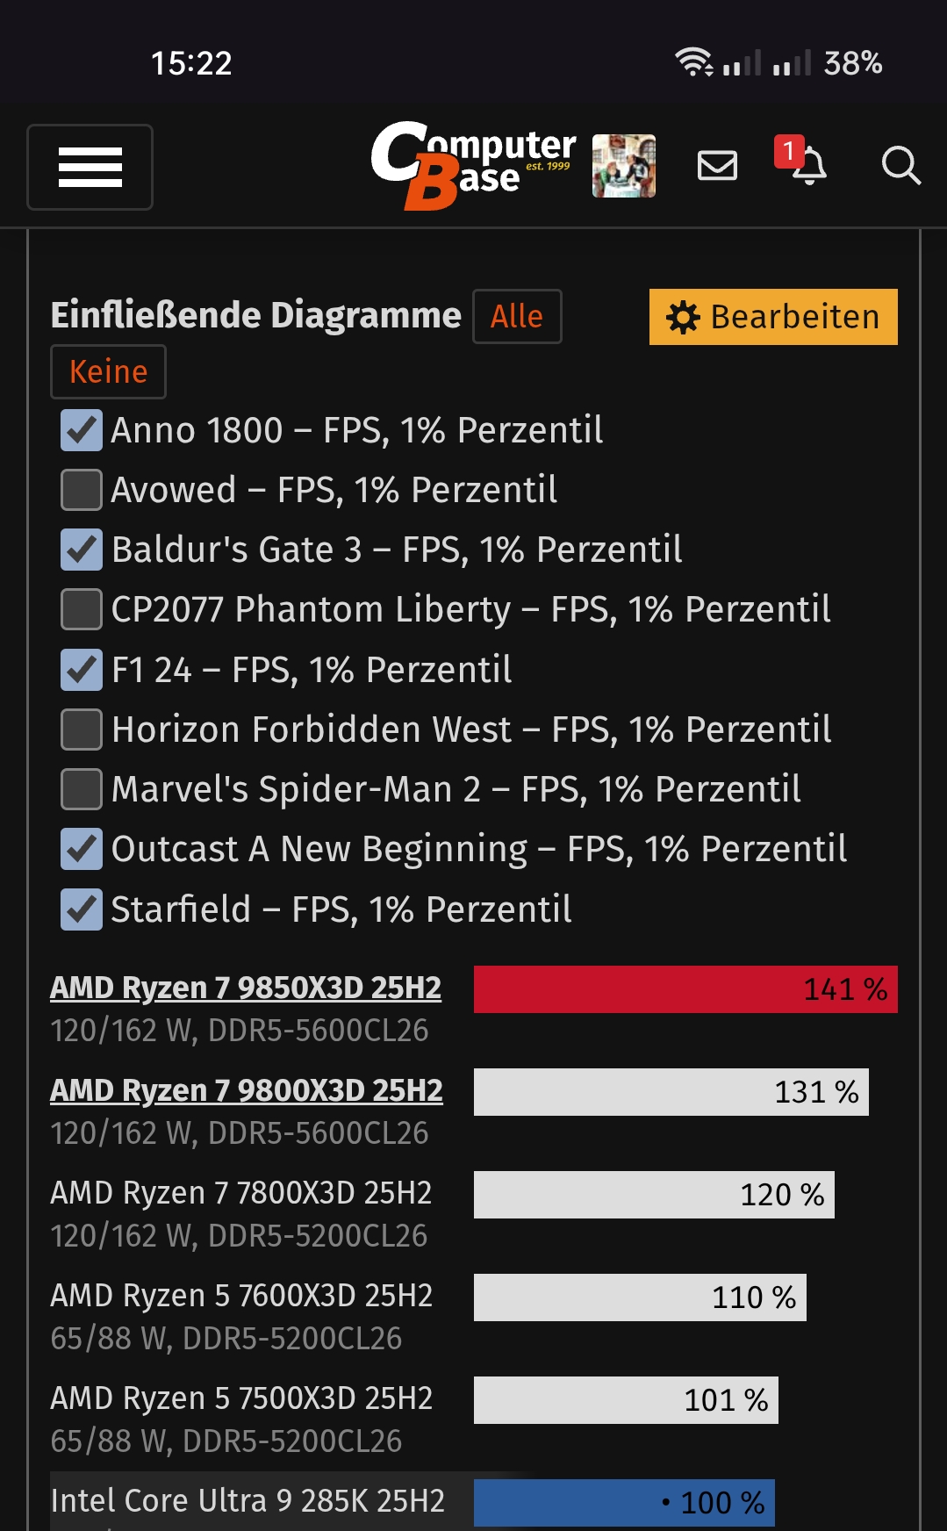Open the AMD Ryzen 7 9800X3D 25H2 link
947x1531 pixels.
[x=246, y=1091]
